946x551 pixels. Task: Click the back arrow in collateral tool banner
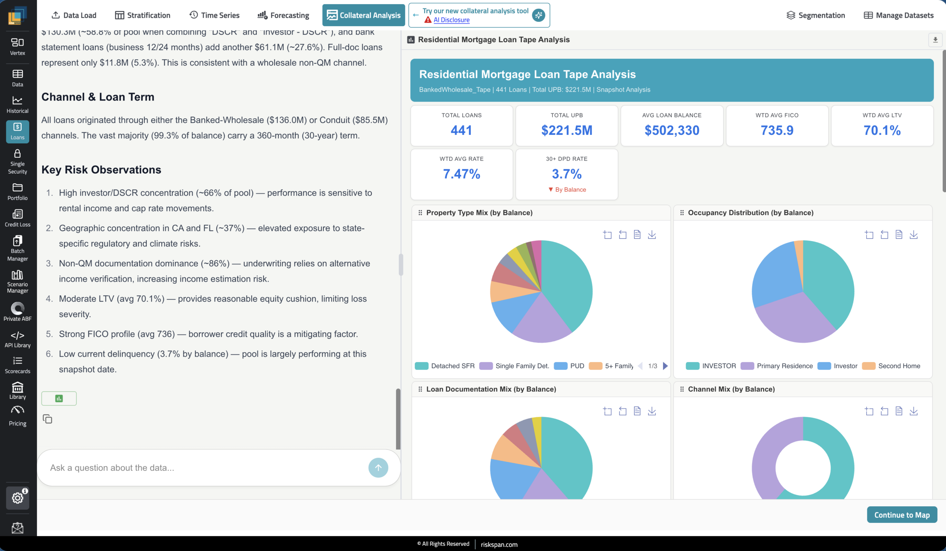[416, 15]
